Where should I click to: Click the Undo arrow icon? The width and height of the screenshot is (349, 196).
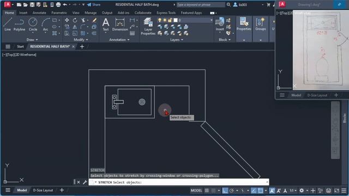coord(65,4)
